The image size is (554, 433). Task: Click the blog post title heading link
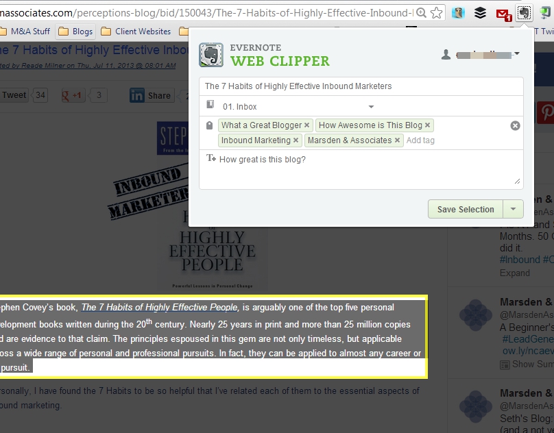tap(94, 50)
